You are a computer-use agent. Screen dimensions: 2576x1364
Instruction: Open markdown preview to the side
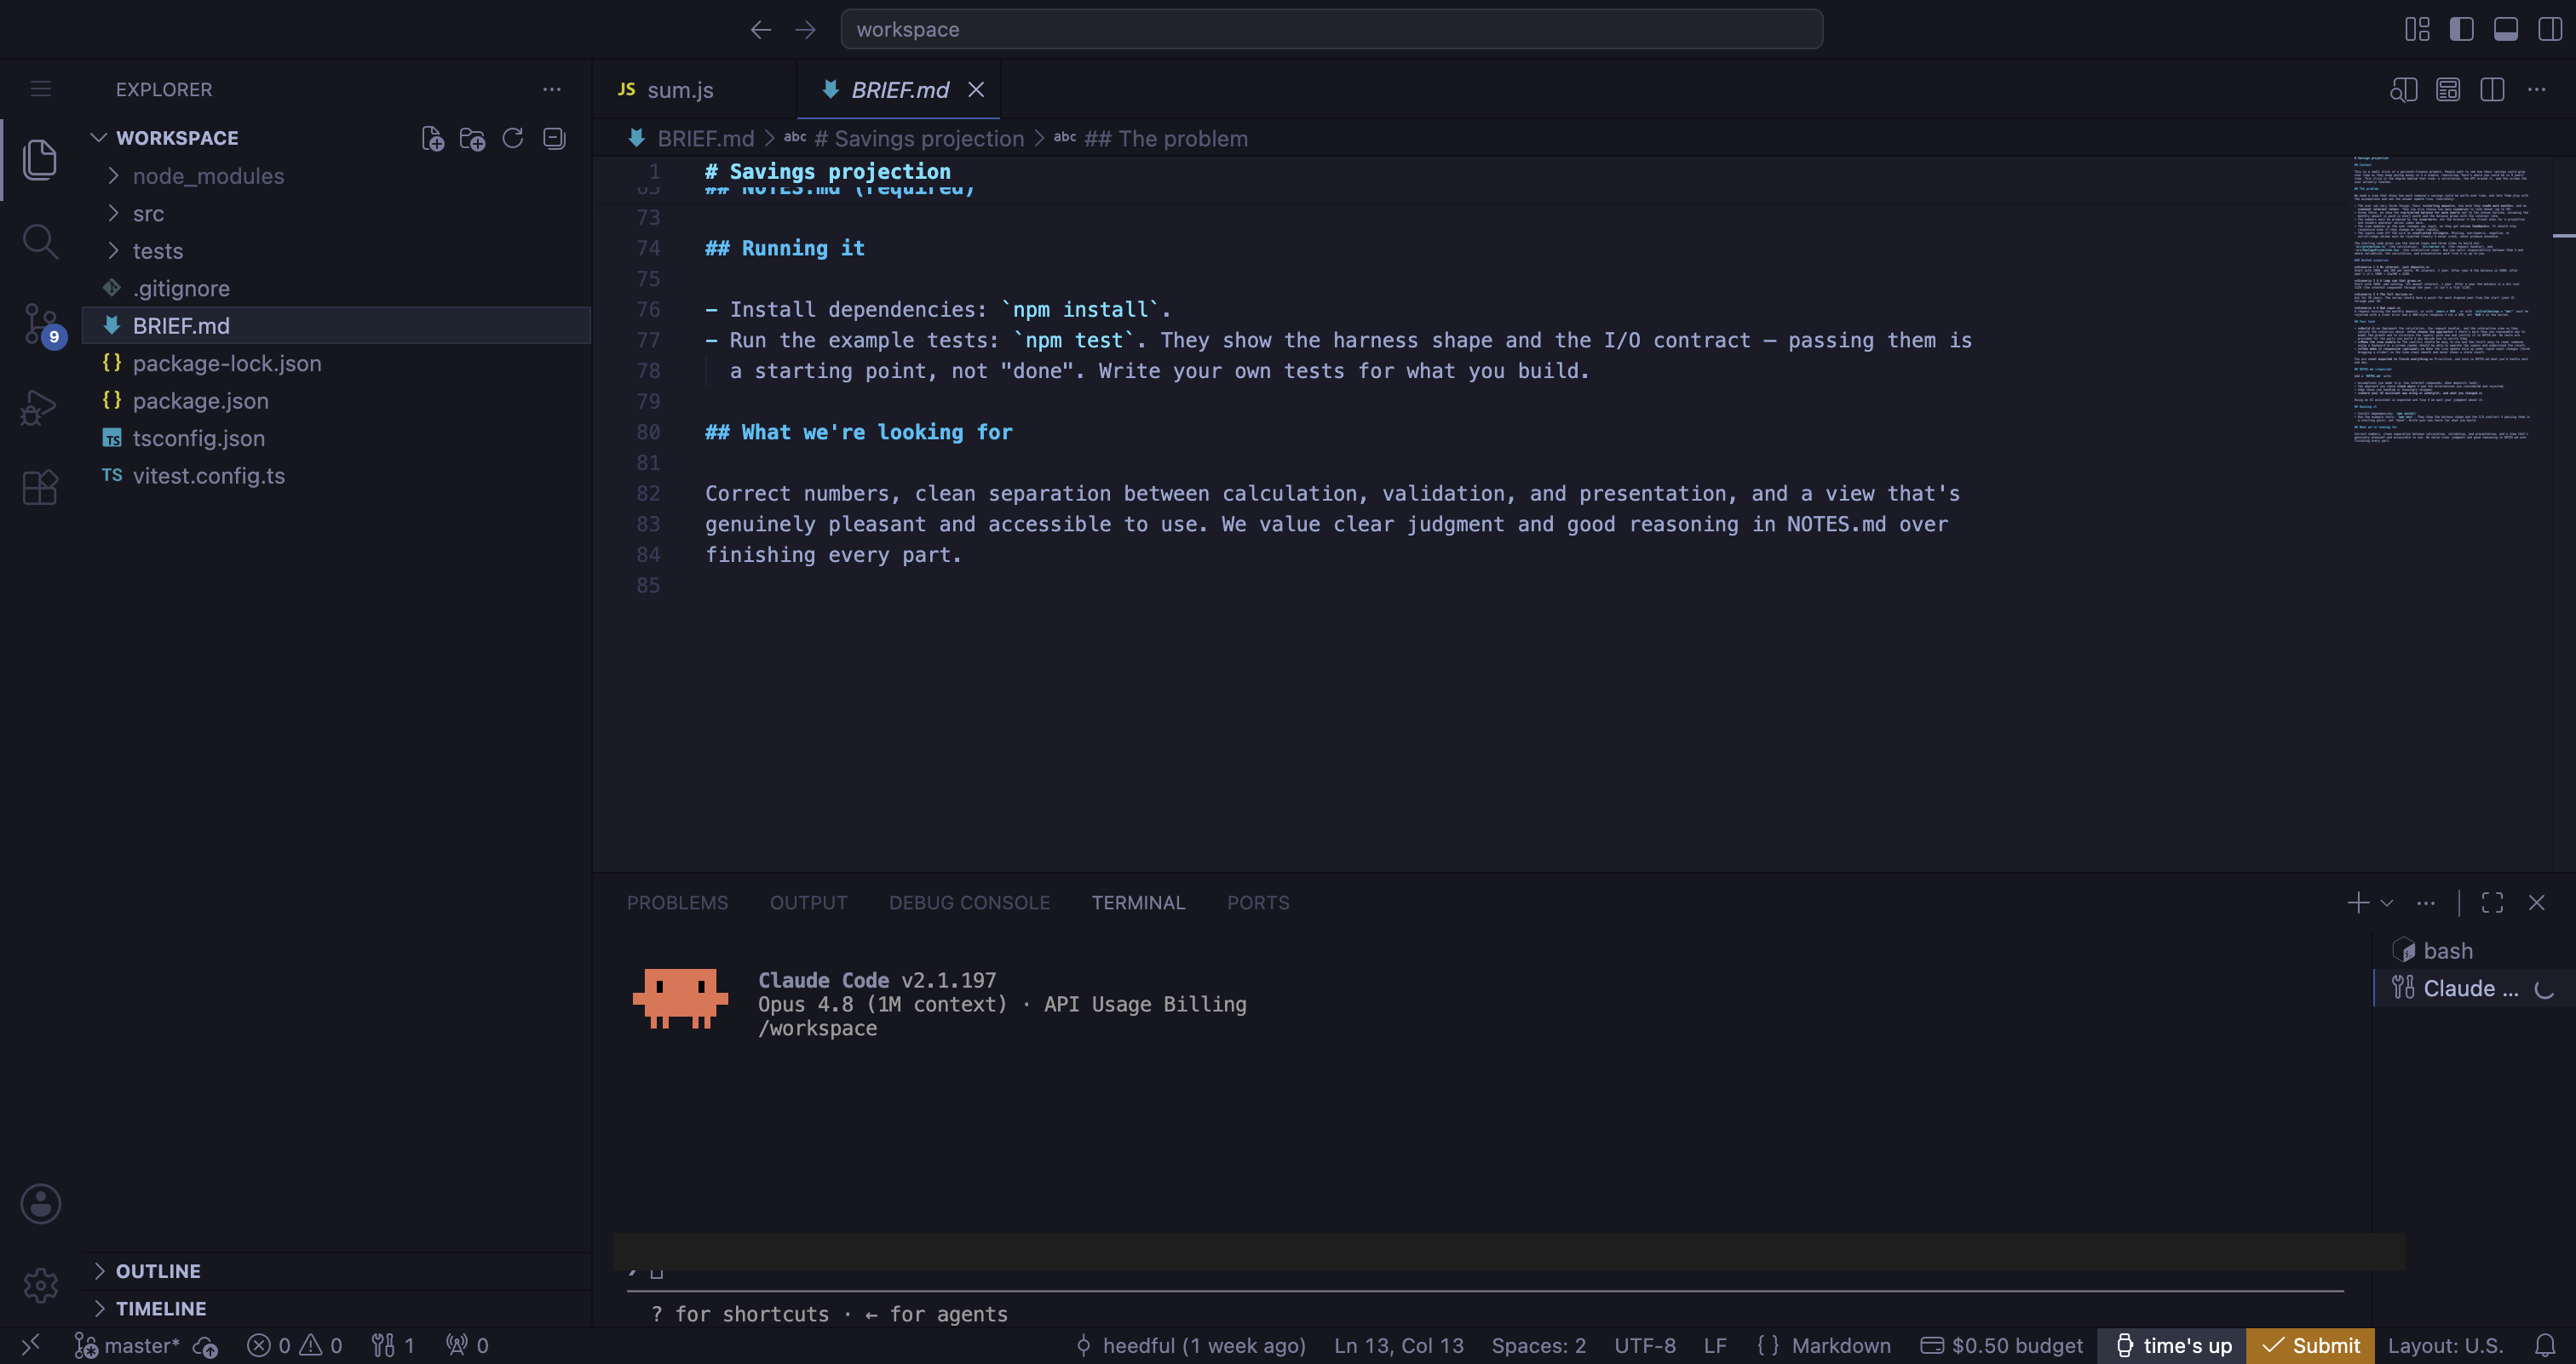[2404, 90]
